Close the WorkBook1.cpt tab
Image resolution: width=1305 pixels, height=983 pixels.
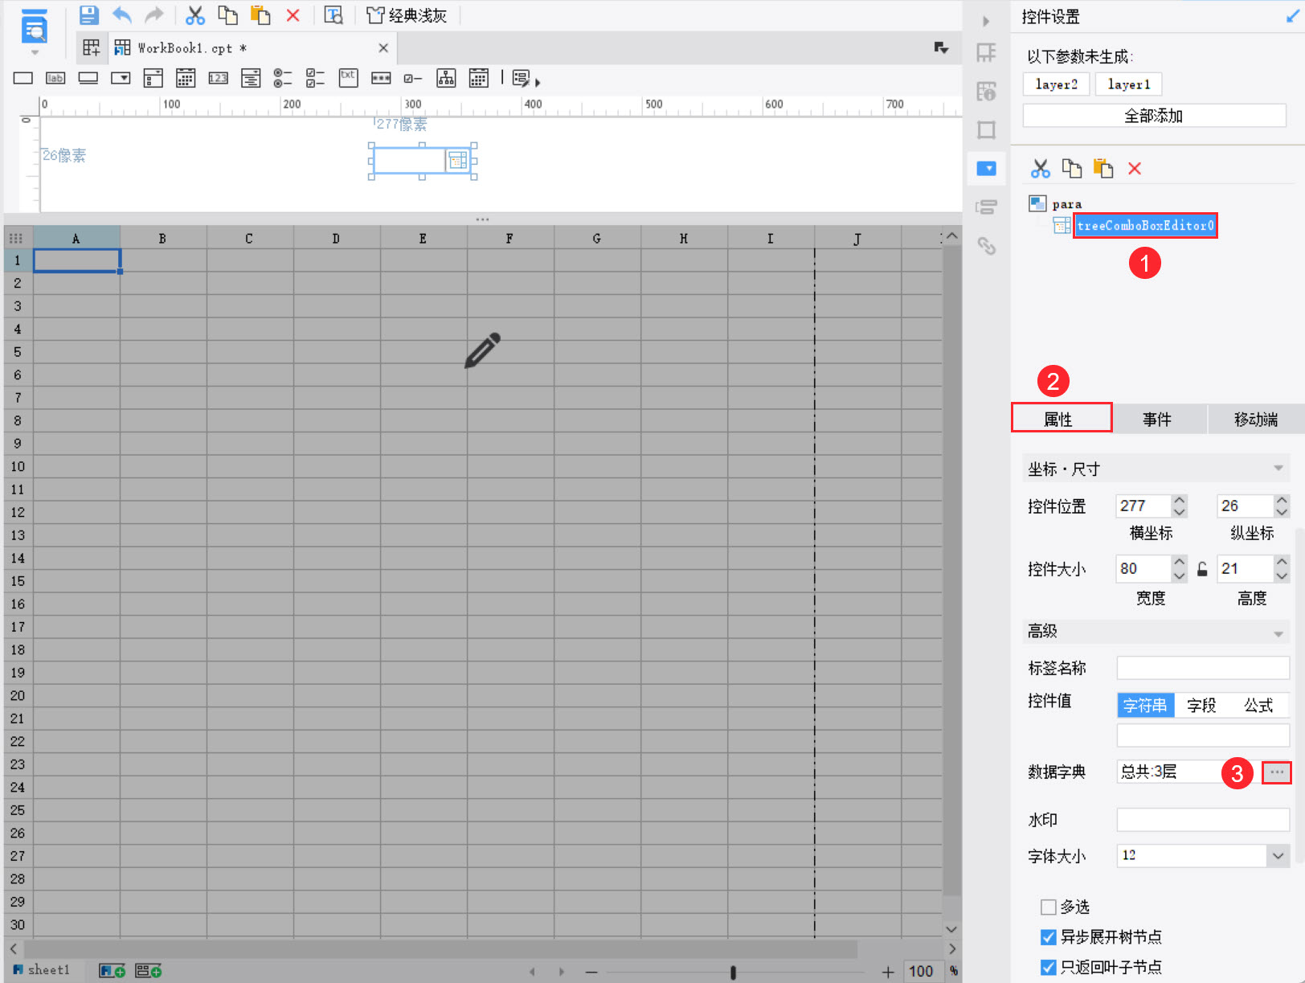coord(383,48)
